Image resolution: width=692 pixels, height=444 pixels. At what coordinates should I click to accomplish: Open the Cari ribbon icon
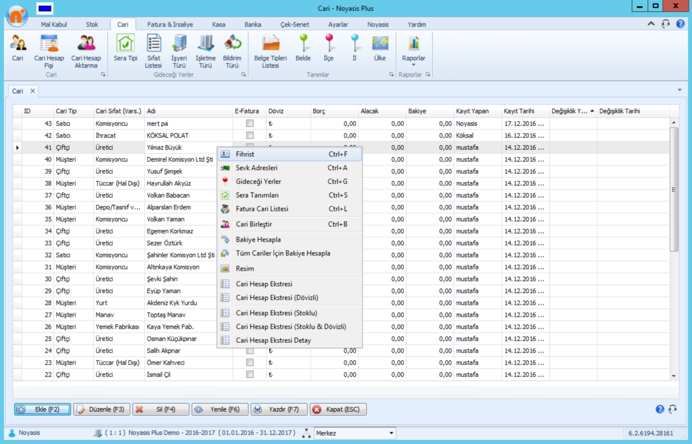click(x=18, y=49)
